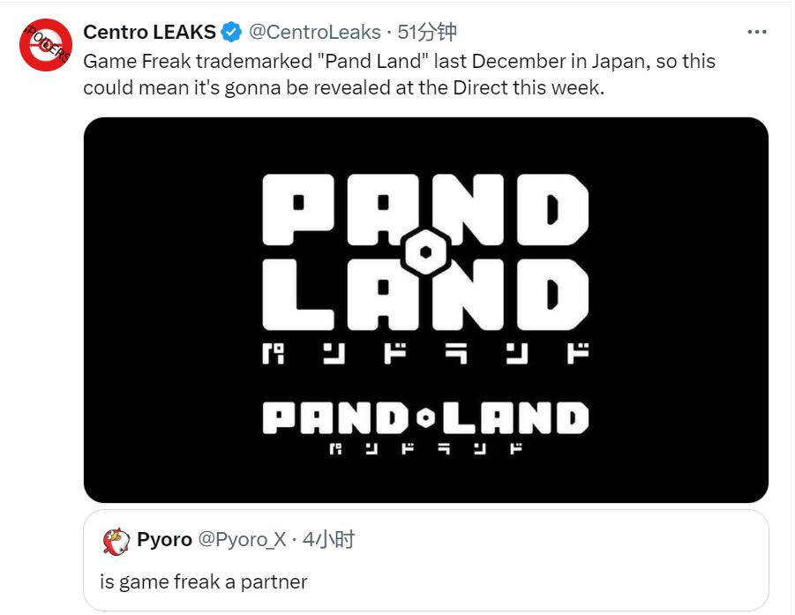Click the Centro LEAKS display name
Image resolution: width=795 pixels, height=615 pixels.
(149, 33)
